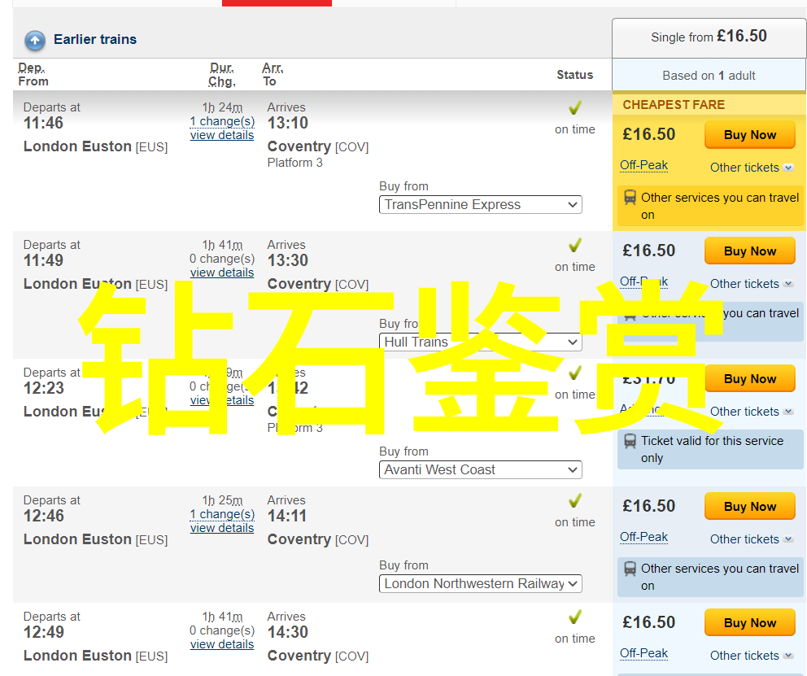Click the on-time tick for the 11:49 departure
This screenshot has height=676, width=807.
pyautogui.click(x=575, y=245)
